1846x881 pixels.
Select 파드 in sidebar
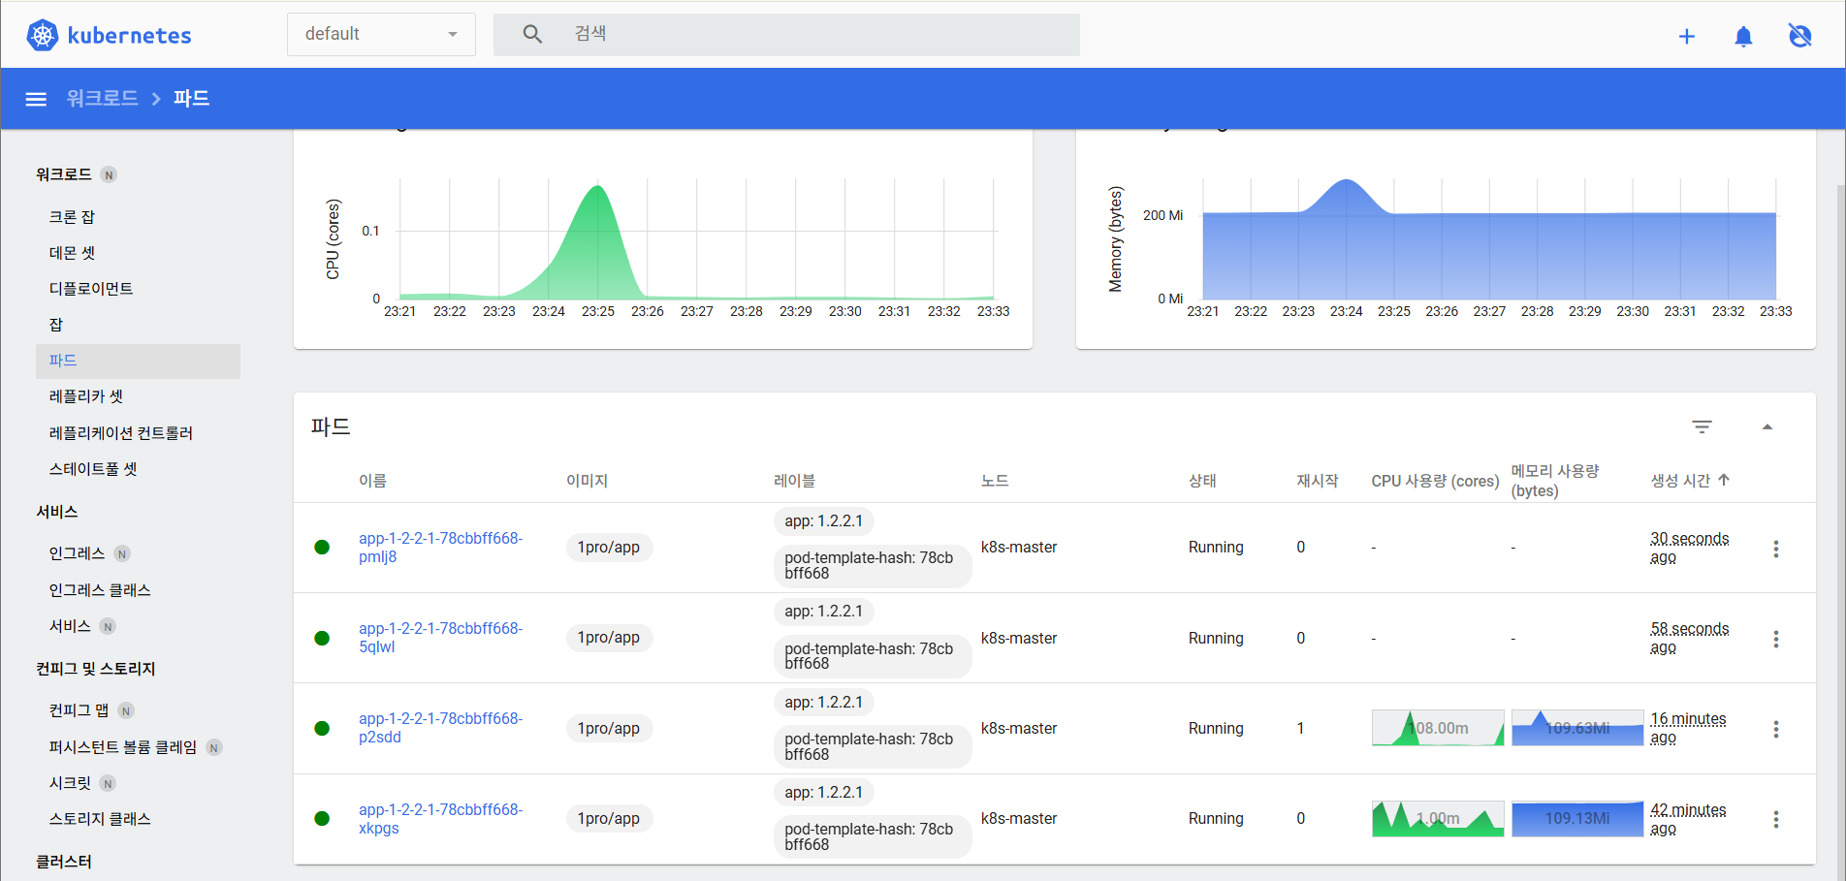coord(138,361)
